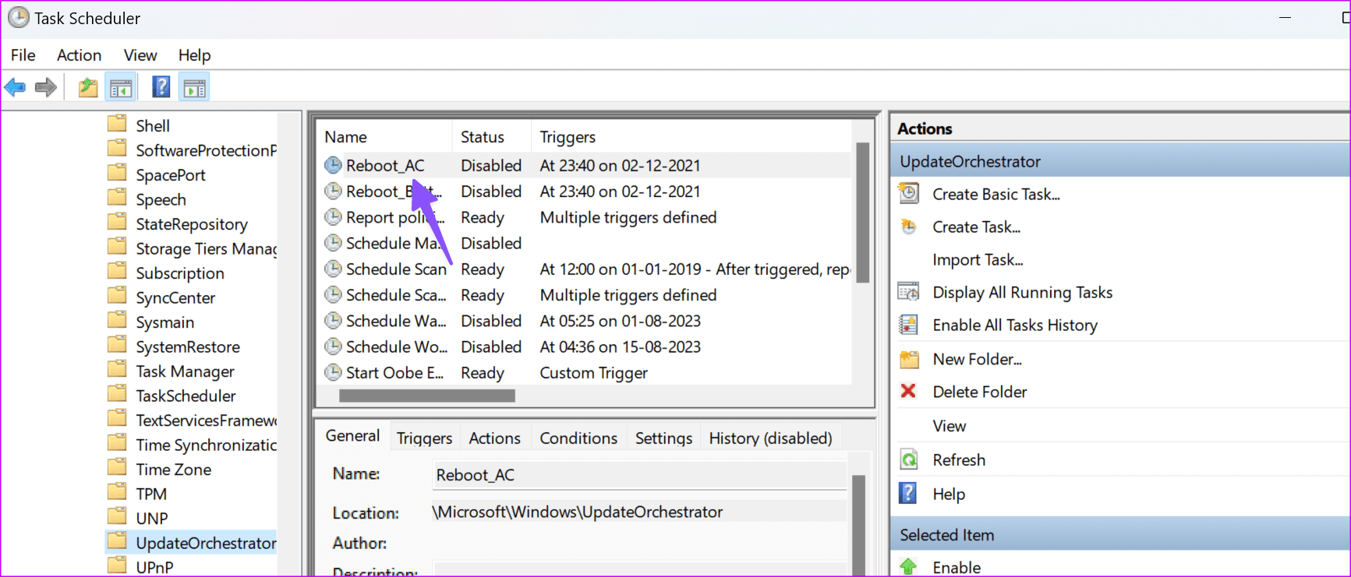Select the UPnP folder in tree
This screenshot has width=1351, height=577.
tap(154, 567)
